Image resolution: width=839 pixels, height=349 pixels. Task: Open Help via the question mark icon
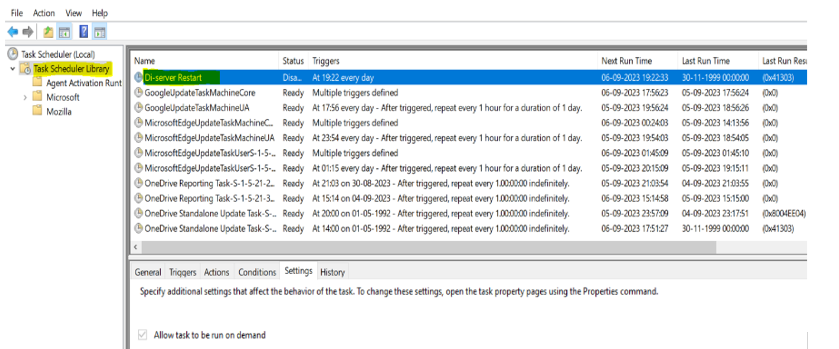click(83, 32)
